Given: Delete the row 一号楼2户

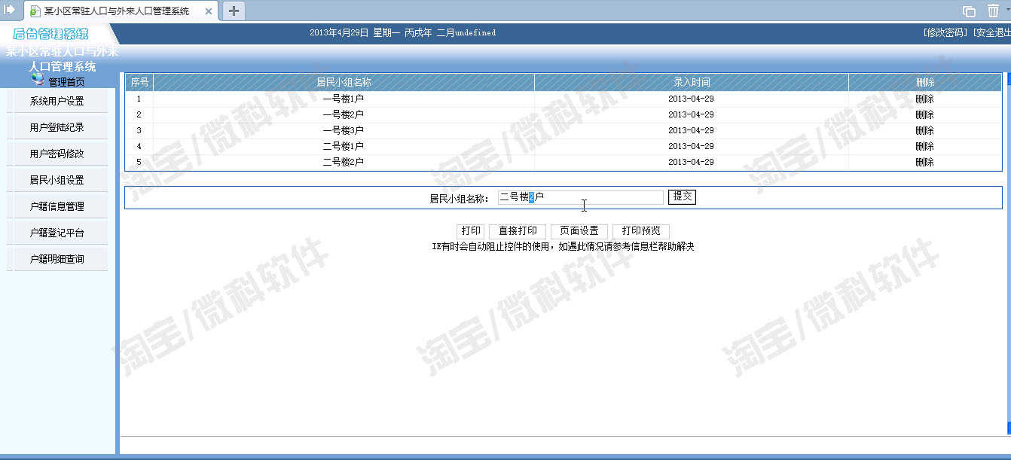Looking at the screenshot, I should point(924,114).
